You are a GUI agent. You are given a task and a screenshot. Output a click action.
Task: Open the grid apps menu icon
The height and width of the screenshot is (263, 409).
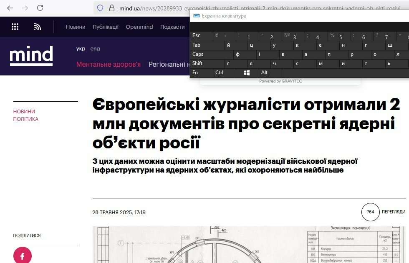[15, 27]
